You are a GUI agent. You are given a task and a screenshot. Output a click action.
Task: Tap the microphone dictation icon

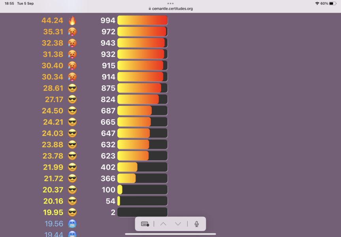[x=196, y=224]
